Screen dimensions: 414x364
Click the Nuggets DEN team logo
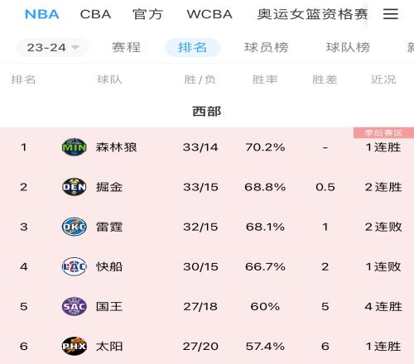click(75, 187)
